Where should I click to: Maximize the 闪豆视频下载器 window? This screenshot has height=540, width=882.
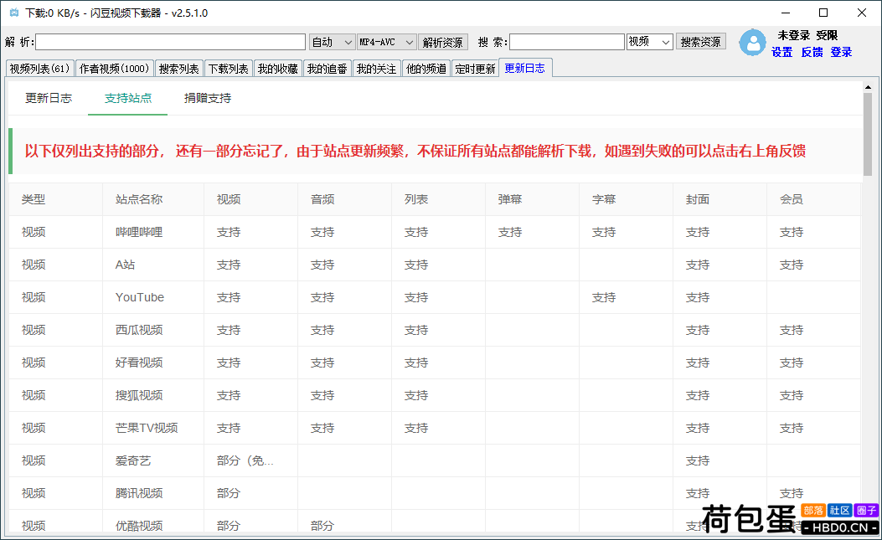pos(823,13)
